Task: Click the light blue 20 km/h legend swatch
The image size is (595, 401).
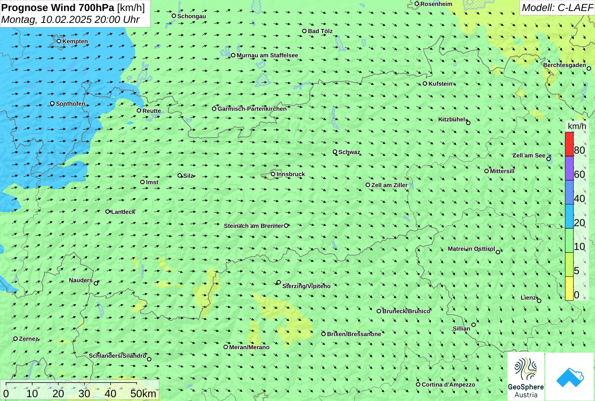Action: [x=569, y=216]
